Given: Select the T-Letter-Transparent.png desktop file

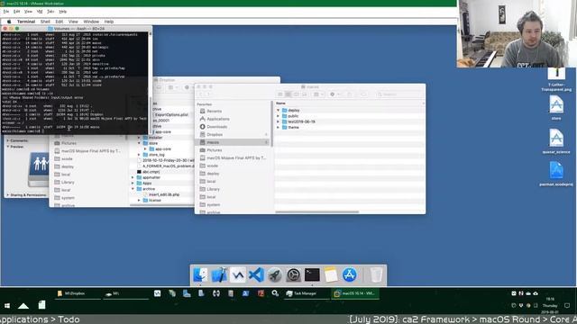Looking at the screenshot, I should point(556,79).
